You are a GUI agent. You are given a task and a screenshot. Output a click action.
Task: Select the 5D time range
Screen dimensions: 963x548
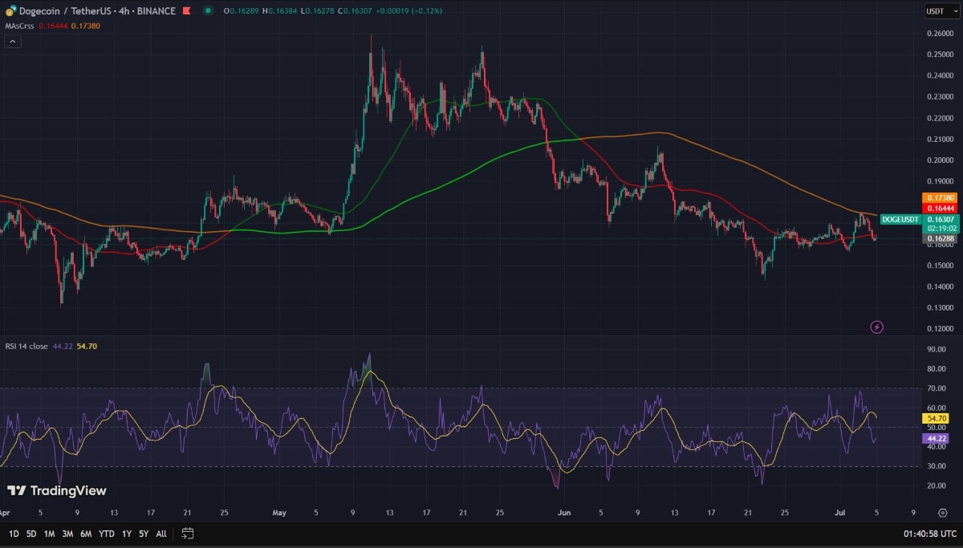[x=31, y=534]
